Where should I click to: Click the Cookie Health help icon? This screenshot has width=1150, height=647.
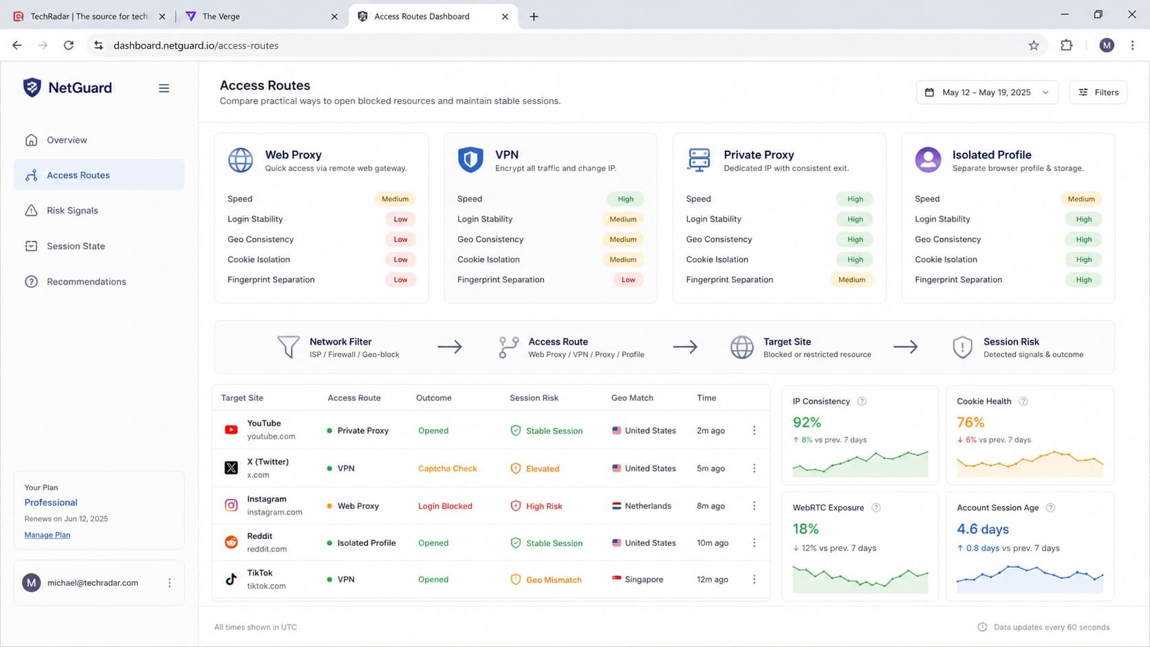1023,402
